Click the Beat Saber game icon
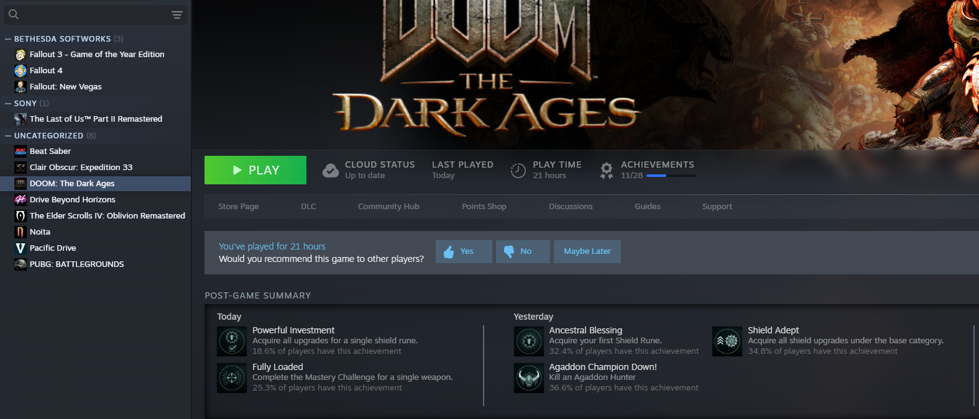Screen dimensions: 979x419 click(21, 151)
